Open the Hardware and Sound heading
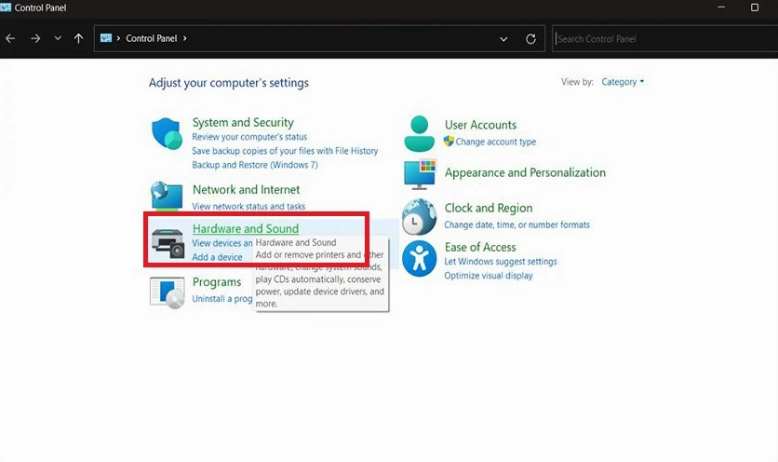778x462 pixels. pyautogui.click(x=245, y=228)
